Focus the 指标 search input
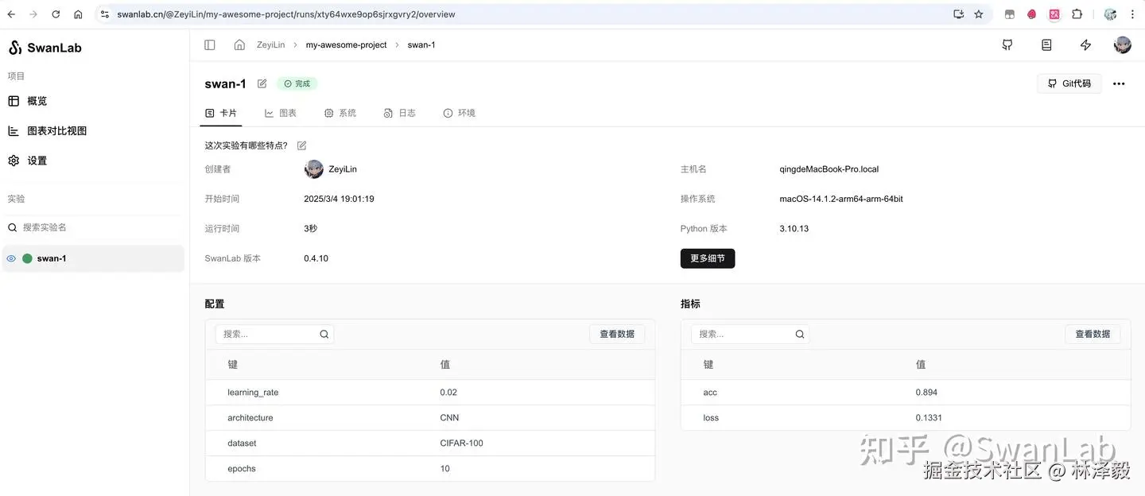The image size is (1145, 496). point(750,335)
